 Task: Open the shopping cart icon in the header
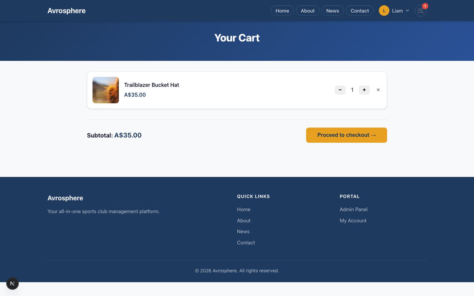pyautogui.click(x=420, y=11)
